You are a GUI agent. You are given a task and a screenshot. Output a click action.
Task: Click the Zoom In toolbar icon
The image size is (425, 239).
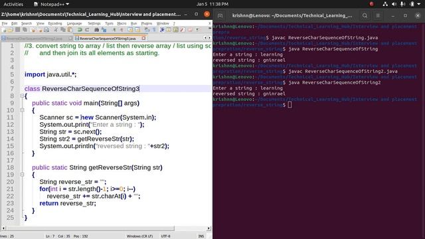click(114, 29)
